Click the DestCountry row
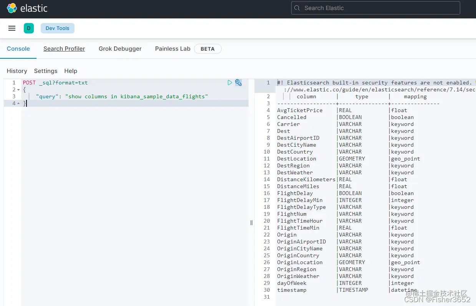 [x=345, y=152]
